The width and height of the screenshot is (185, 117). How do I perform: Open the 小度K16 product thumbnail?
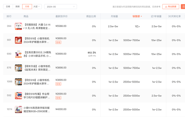tap(18, 109)
